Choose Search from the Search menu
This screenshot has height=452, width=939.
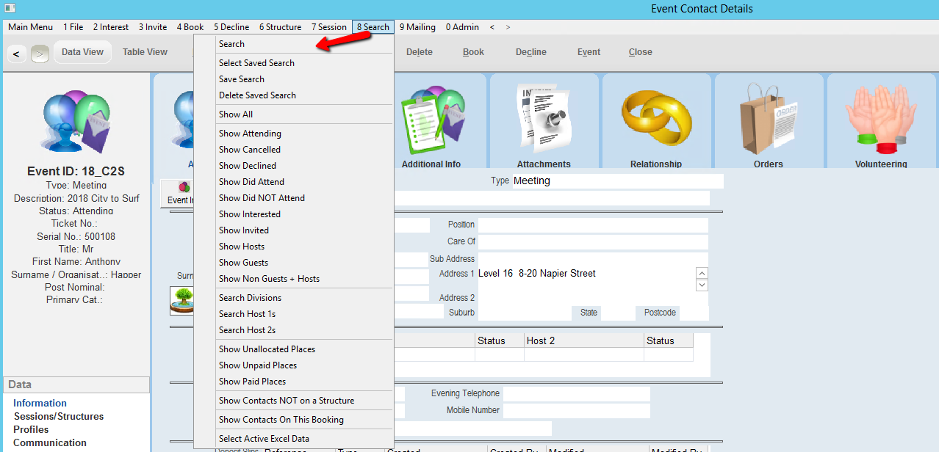tap(232, 44)
